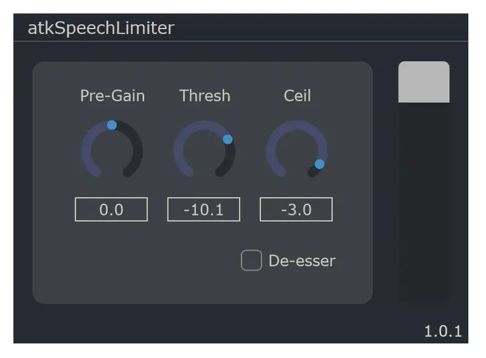Select the Thresh value field showing -10.1
This screenshot has height=358, width=486.
pyautogui.click(x=204, y=209)
